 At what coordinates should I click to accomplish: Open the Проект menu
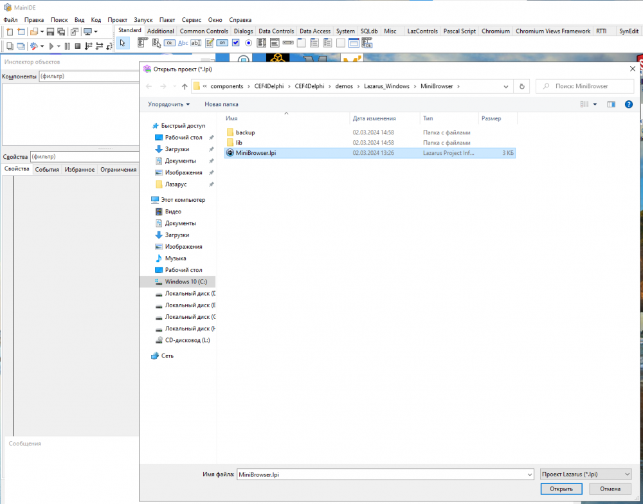[x=118, y=20]
